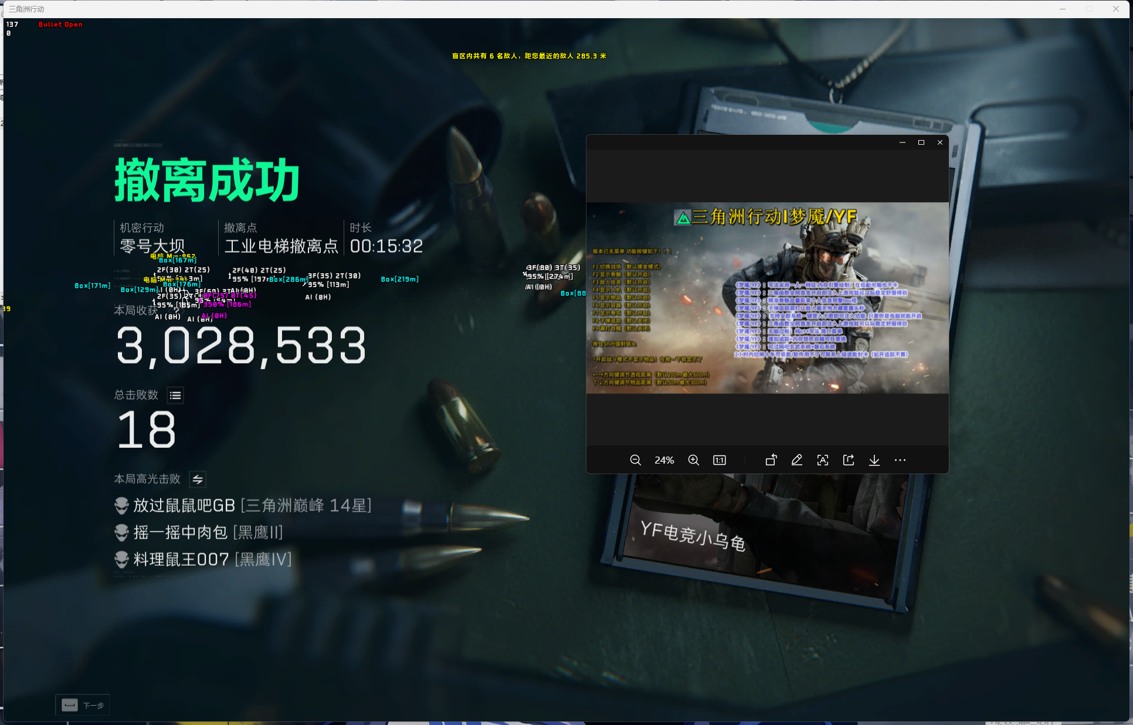Open the total kills list icon

[175, 396]
